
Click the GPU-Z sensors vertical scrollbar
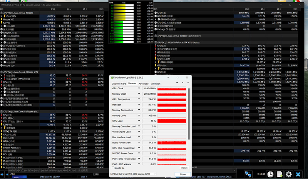click(189, 114)
